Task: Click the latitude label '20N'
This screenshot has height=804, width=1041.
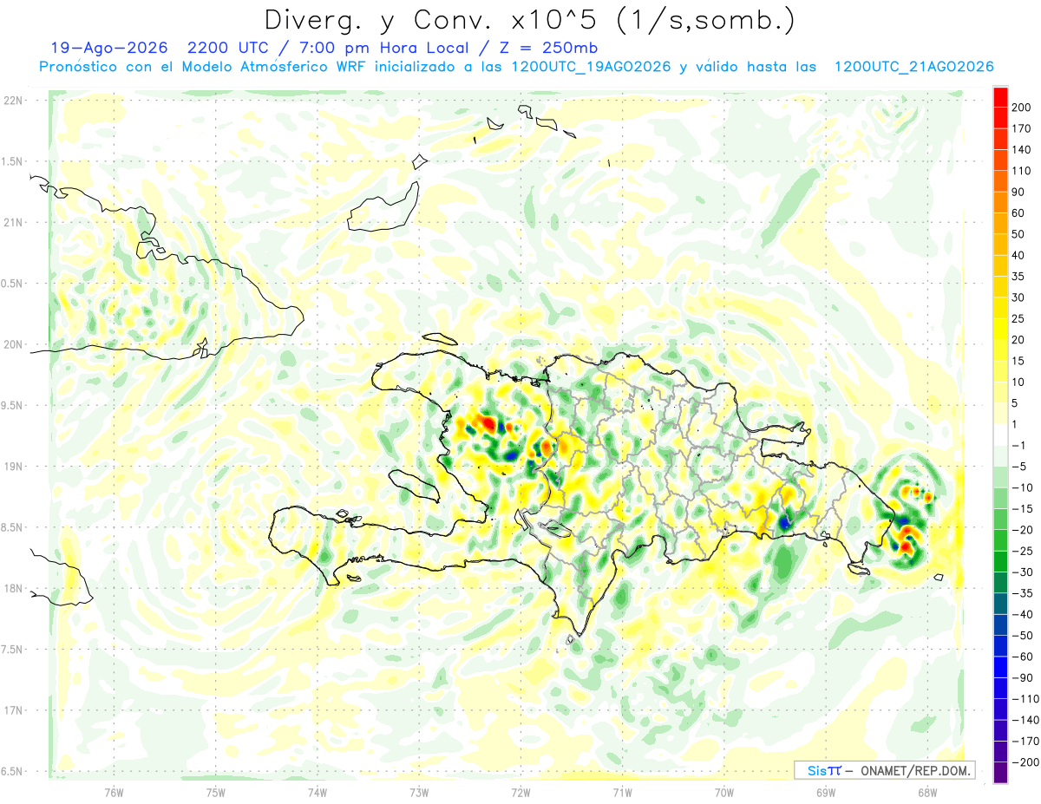Action: 12,344
